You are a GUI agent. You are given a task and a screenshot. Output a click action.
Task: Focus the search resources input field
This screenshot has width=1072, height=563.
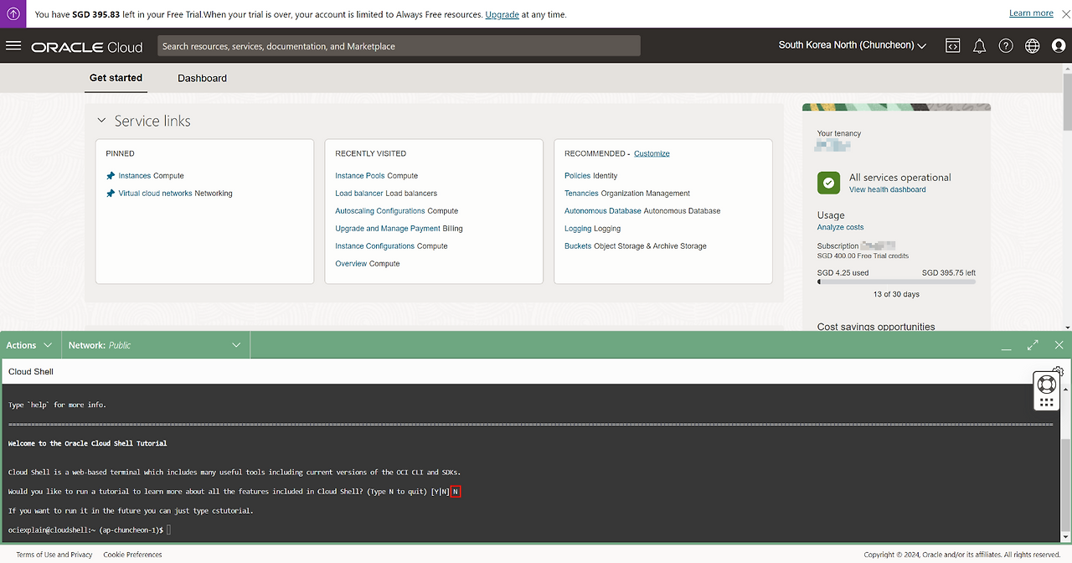click(x=399, y=46)
